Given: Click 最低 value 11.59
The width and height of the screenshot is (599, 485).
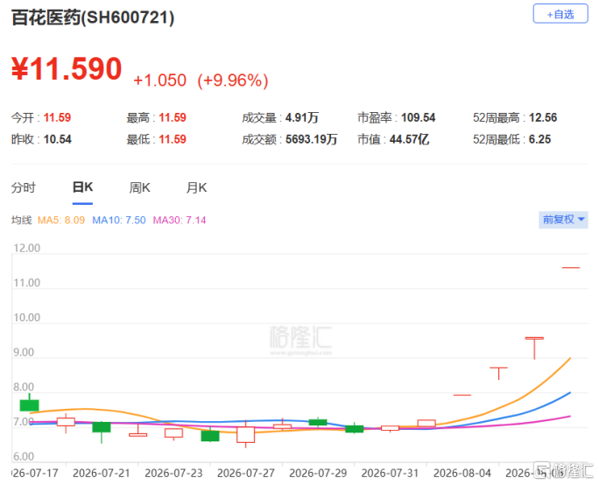Looking at the screenshot, I should point(173,139).
